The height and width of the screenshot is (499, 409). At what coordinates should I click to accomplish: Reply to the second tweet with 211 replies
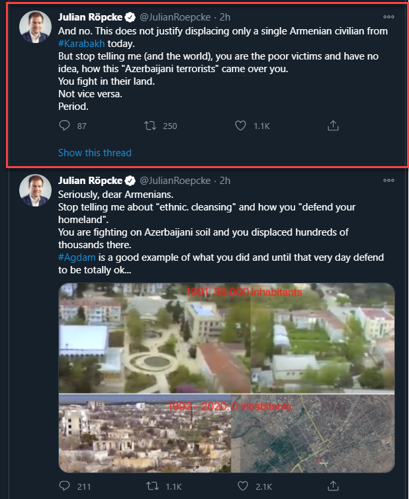(x=65, y=487)
